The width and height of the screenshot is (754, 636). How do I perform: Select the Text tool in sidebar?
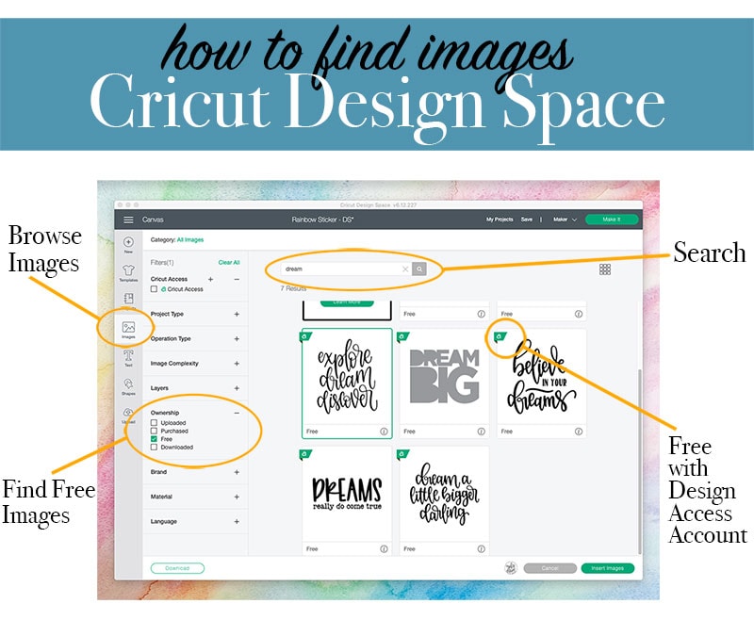[x=128, y=356]
